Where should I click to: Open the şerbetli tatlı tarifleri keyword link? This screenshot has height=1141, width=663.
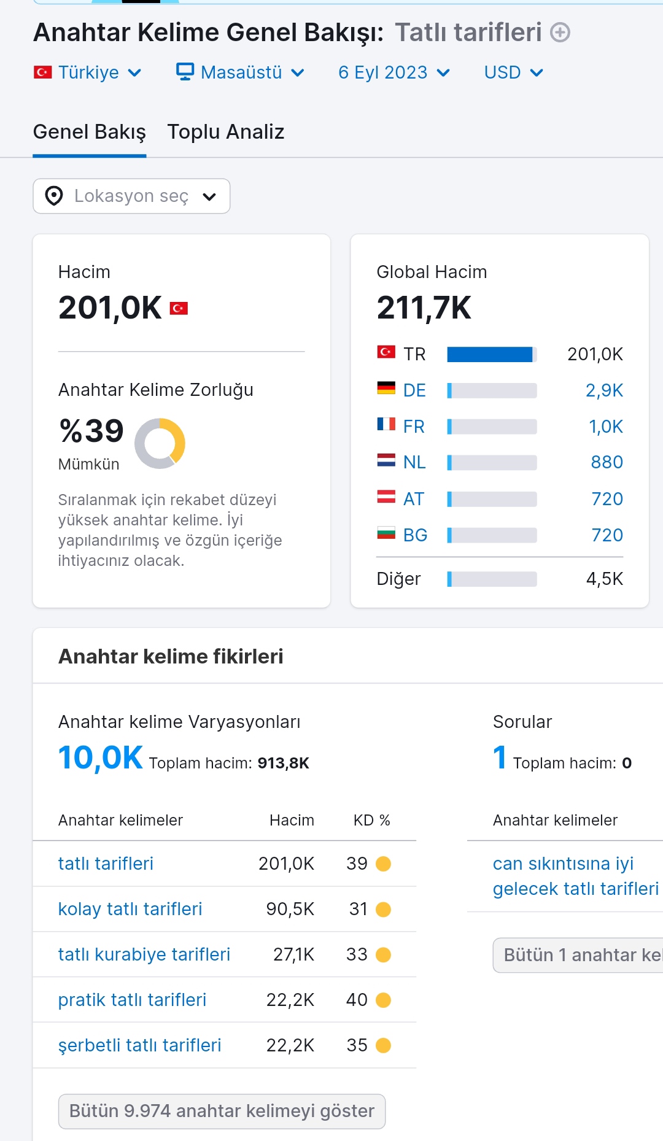139,1045
